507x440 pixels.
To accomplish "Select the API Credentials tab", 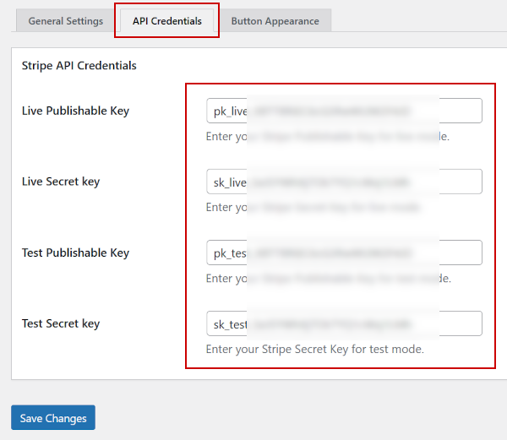I will coord(167,21).
